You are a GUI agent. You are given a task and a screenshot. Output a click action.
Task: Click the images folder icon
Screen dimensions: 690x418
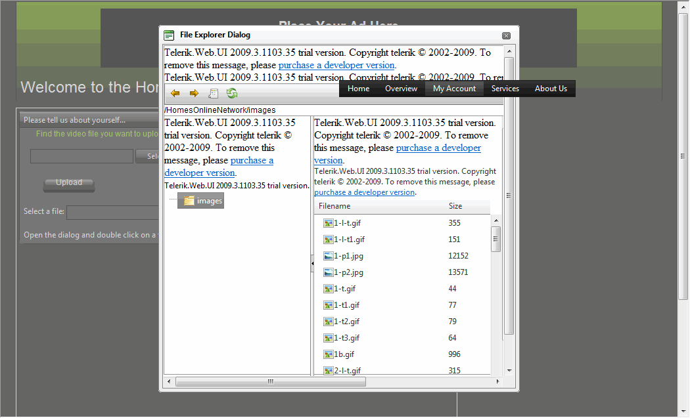click(x=189, y=200)
